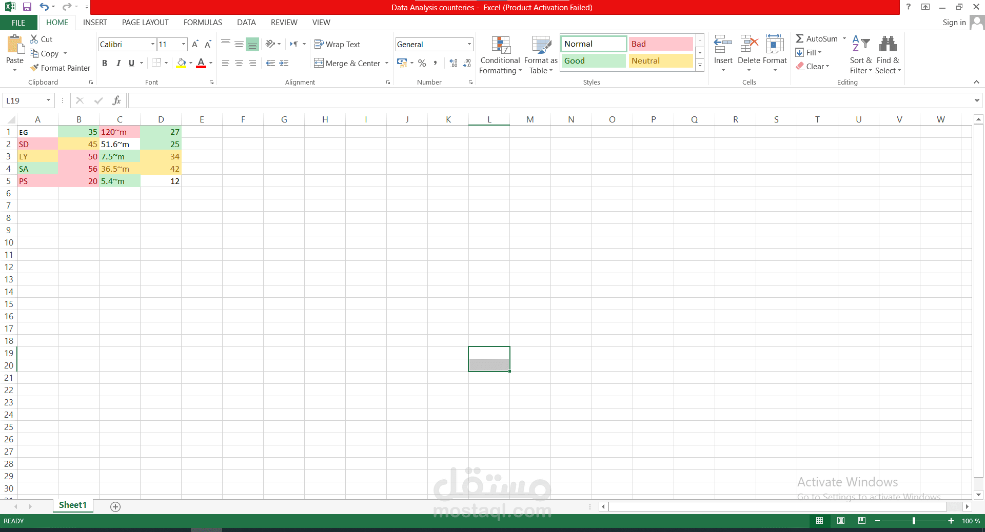This screenshot has width=985, height=532.
Task: Click the Delete cells button
Action: tap(748, 53)
